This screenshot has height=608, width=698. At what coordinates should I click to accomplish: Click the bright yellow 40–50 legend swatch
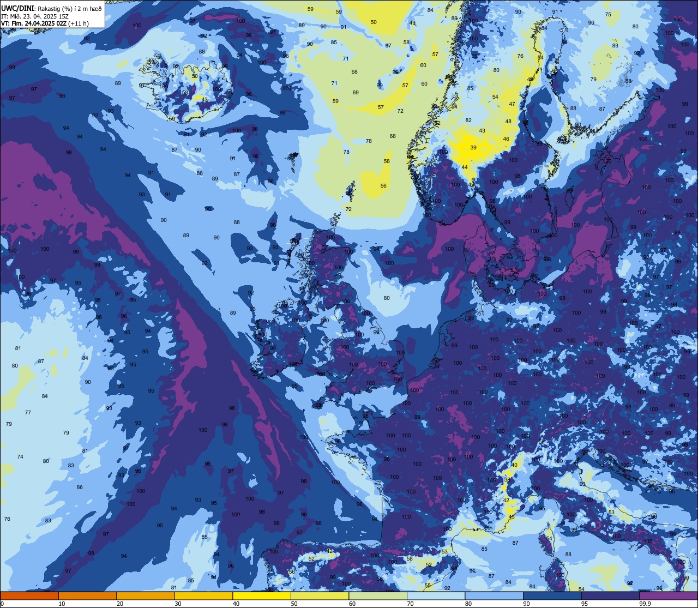[x=262, y=595]
